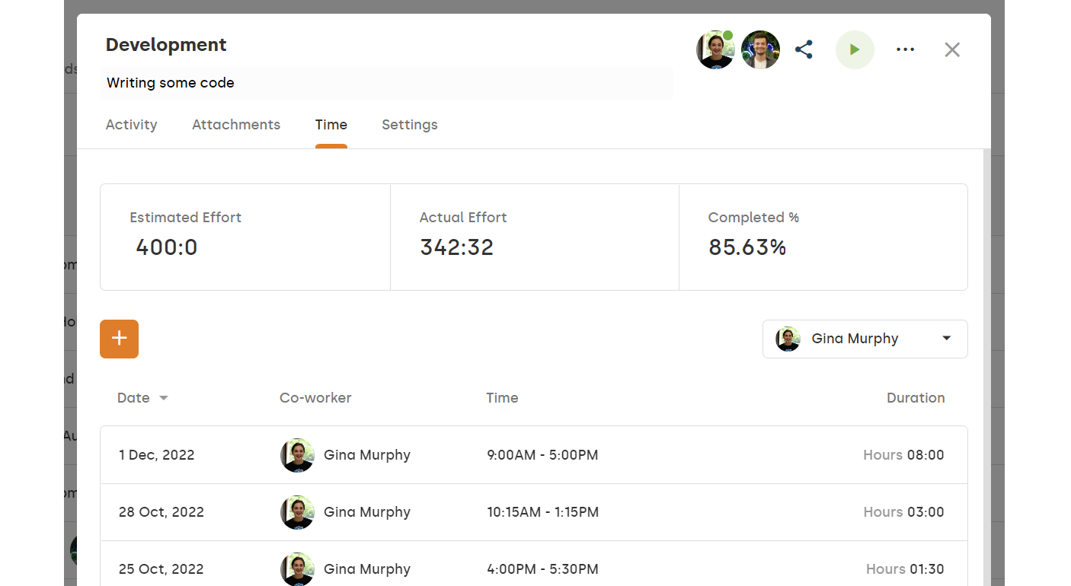The width and height of the screenshot is (1071, 586).
Task: Select the 28 Oct, 2022 date cell
Action: click(161, 512)
